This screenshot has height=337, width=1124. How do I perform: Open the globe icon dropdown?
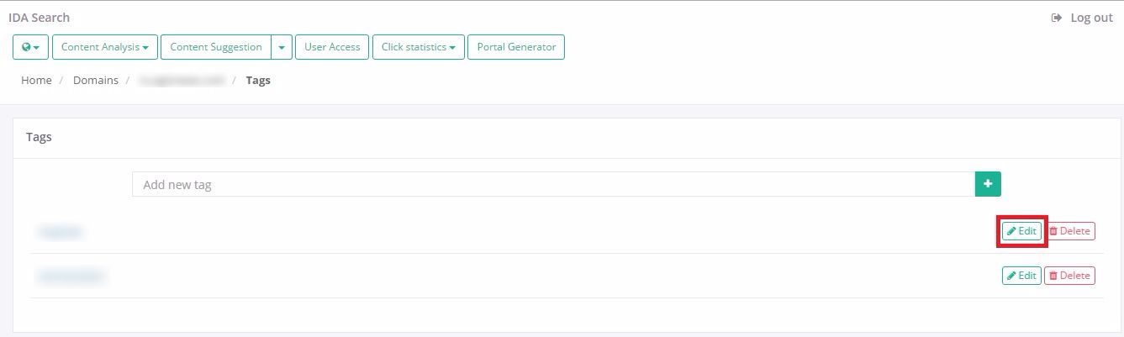tap(31, 47)
